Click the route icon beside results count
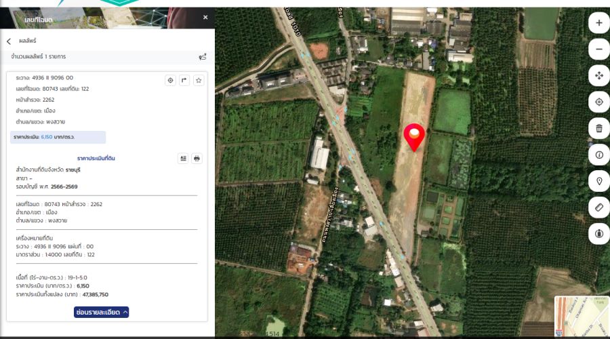Screen dimensions: 610x339 202,57
